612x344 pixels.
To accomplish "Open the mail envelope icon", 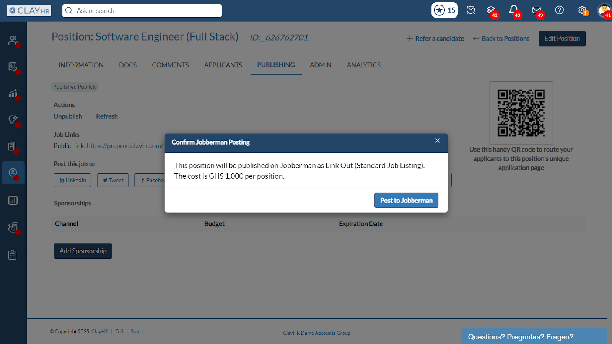I will (536, 10).
